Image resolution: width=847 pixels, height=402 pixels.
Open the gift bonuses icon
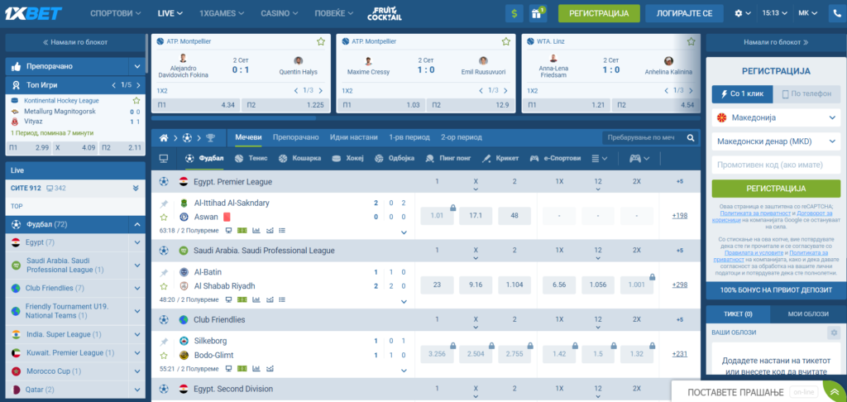click(x=538, y=13)
